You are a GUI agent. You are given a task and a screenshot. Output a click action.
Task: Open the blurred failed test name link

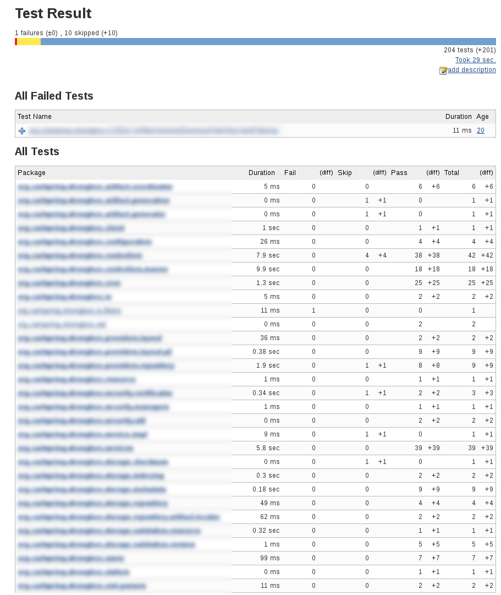pos(153,131)
